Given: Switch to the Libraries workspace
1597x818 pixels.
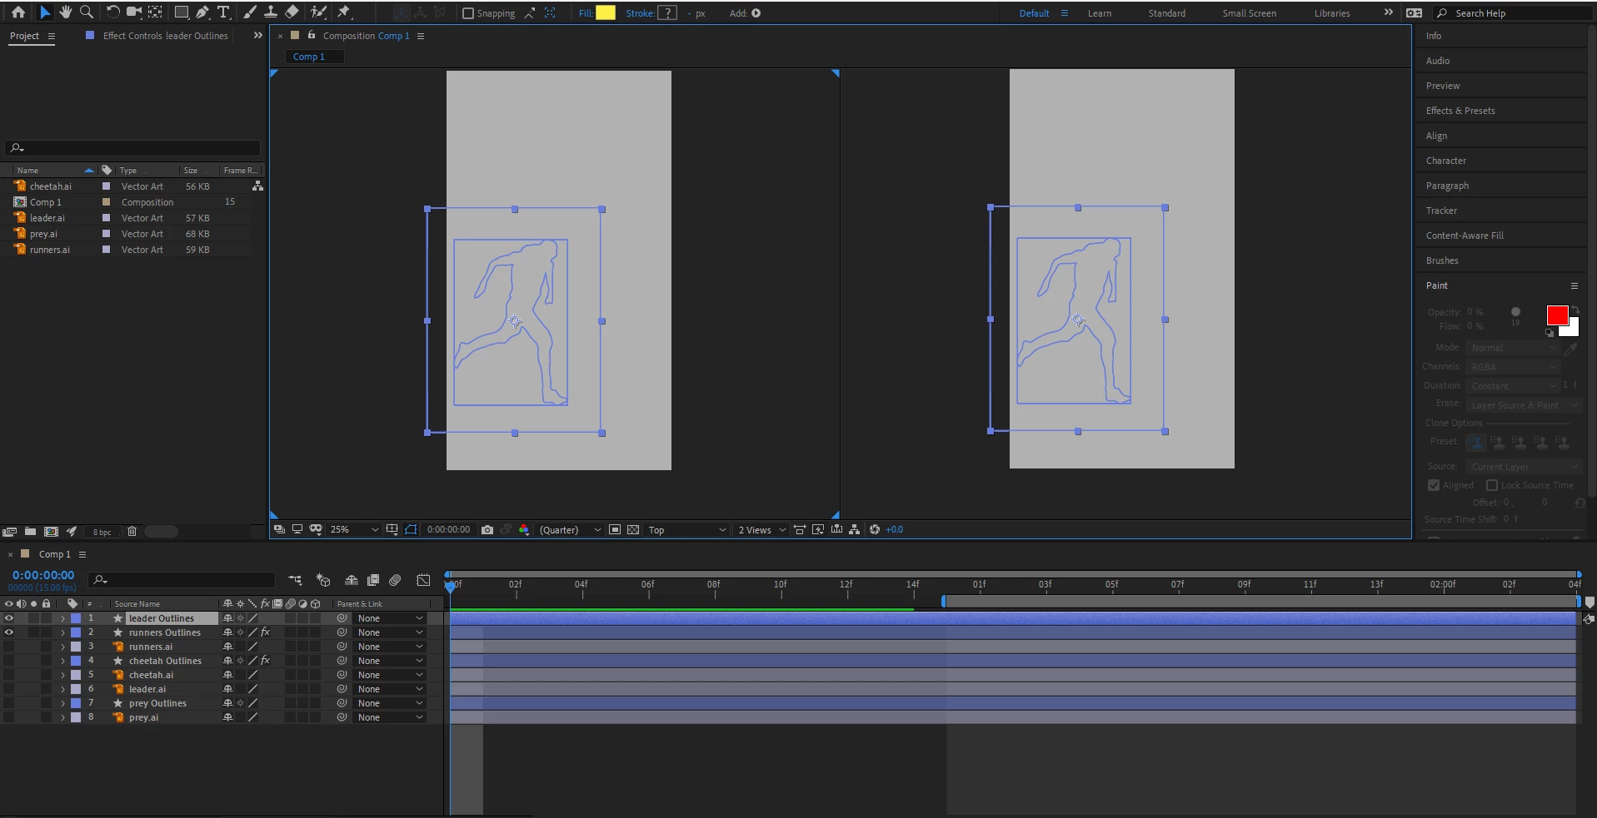Looking at the screenshot, I should coord(1332,13).
